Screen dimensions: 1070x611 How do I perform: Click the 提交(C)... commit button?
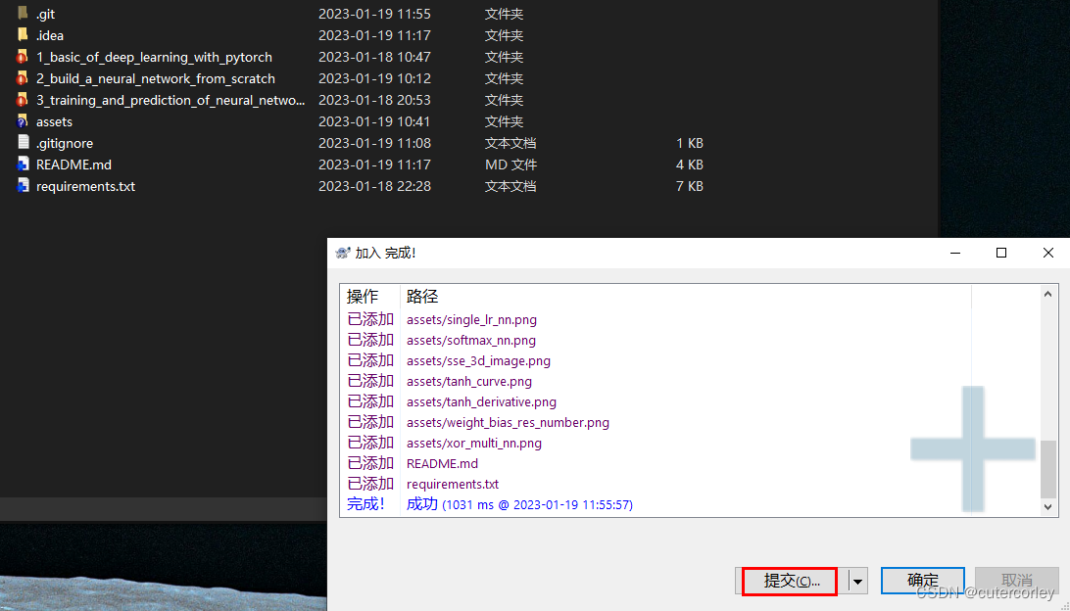coord(790,581)
